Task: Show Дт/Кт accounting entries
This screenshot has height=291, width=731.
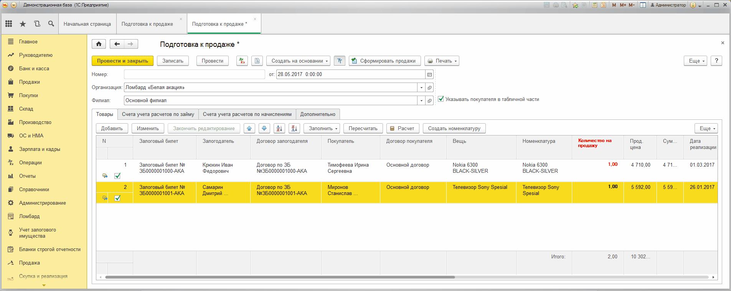Action: pos(242,61)
